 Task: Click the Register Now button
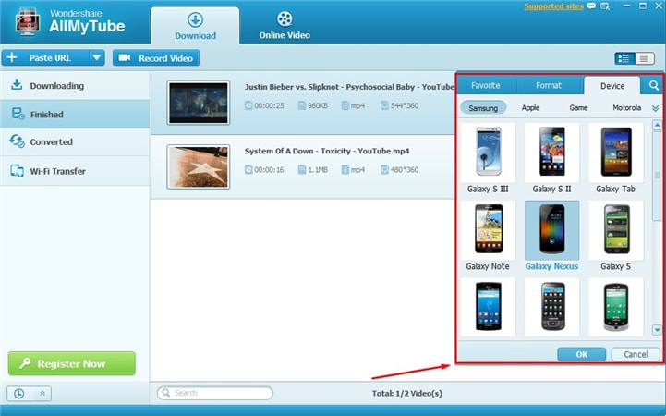72,363
